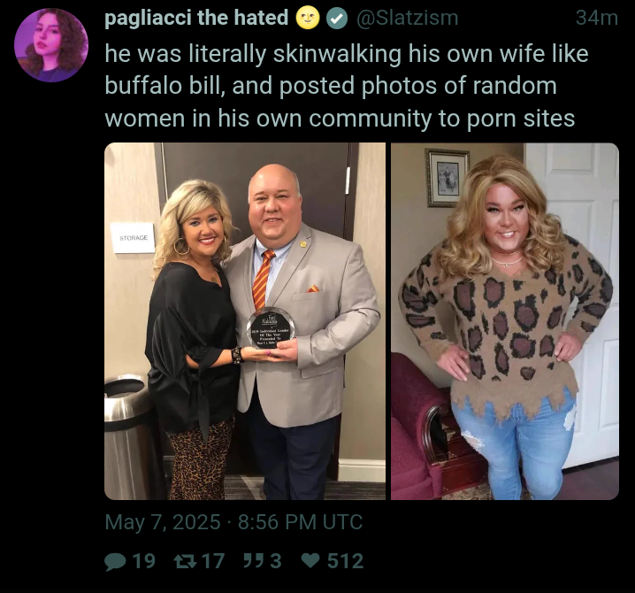Image resolution: width=635 pixels, height=593 pixels.
Task: Visit the @Slatzism handle link
Action: [x=407, y=19]
